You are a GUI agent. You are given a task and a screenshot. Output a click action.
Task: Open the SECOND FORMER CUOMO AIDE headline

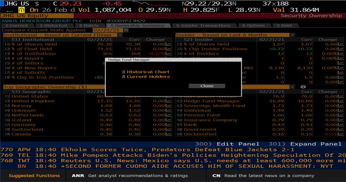(x=197, y=166)
